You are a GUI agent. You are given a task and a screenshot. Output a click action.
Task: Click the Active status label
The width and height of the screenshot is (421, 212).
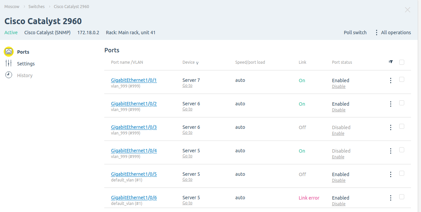[x=11, y=33]
